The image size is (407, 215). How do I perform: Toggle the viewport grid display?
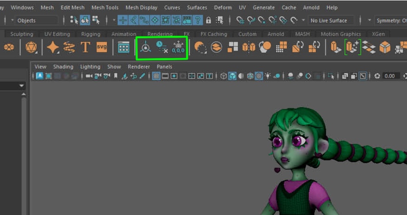[x=156, y=76]
